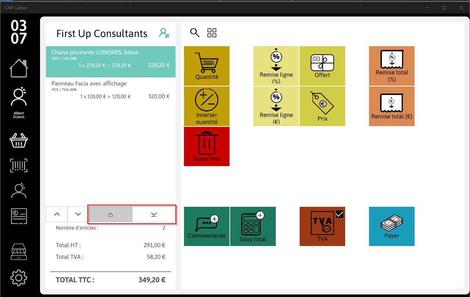Move the selection down with the chevron arrow
The height and width of the screenshot is (297, 470).
(78, 214)
